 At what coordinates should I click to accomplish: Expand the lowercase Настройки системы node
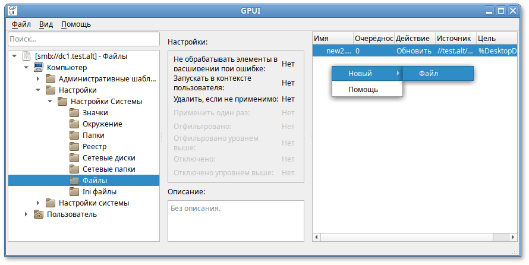click(38, 203)
